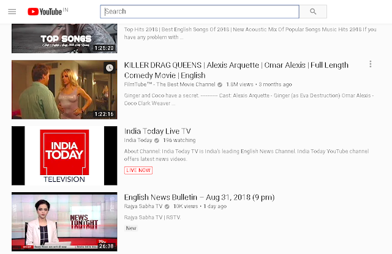Image resolution: width=392 pixels, height=254 pixels.
Task: Click the 26:38 duration label
Action: [x=106, y=246]
